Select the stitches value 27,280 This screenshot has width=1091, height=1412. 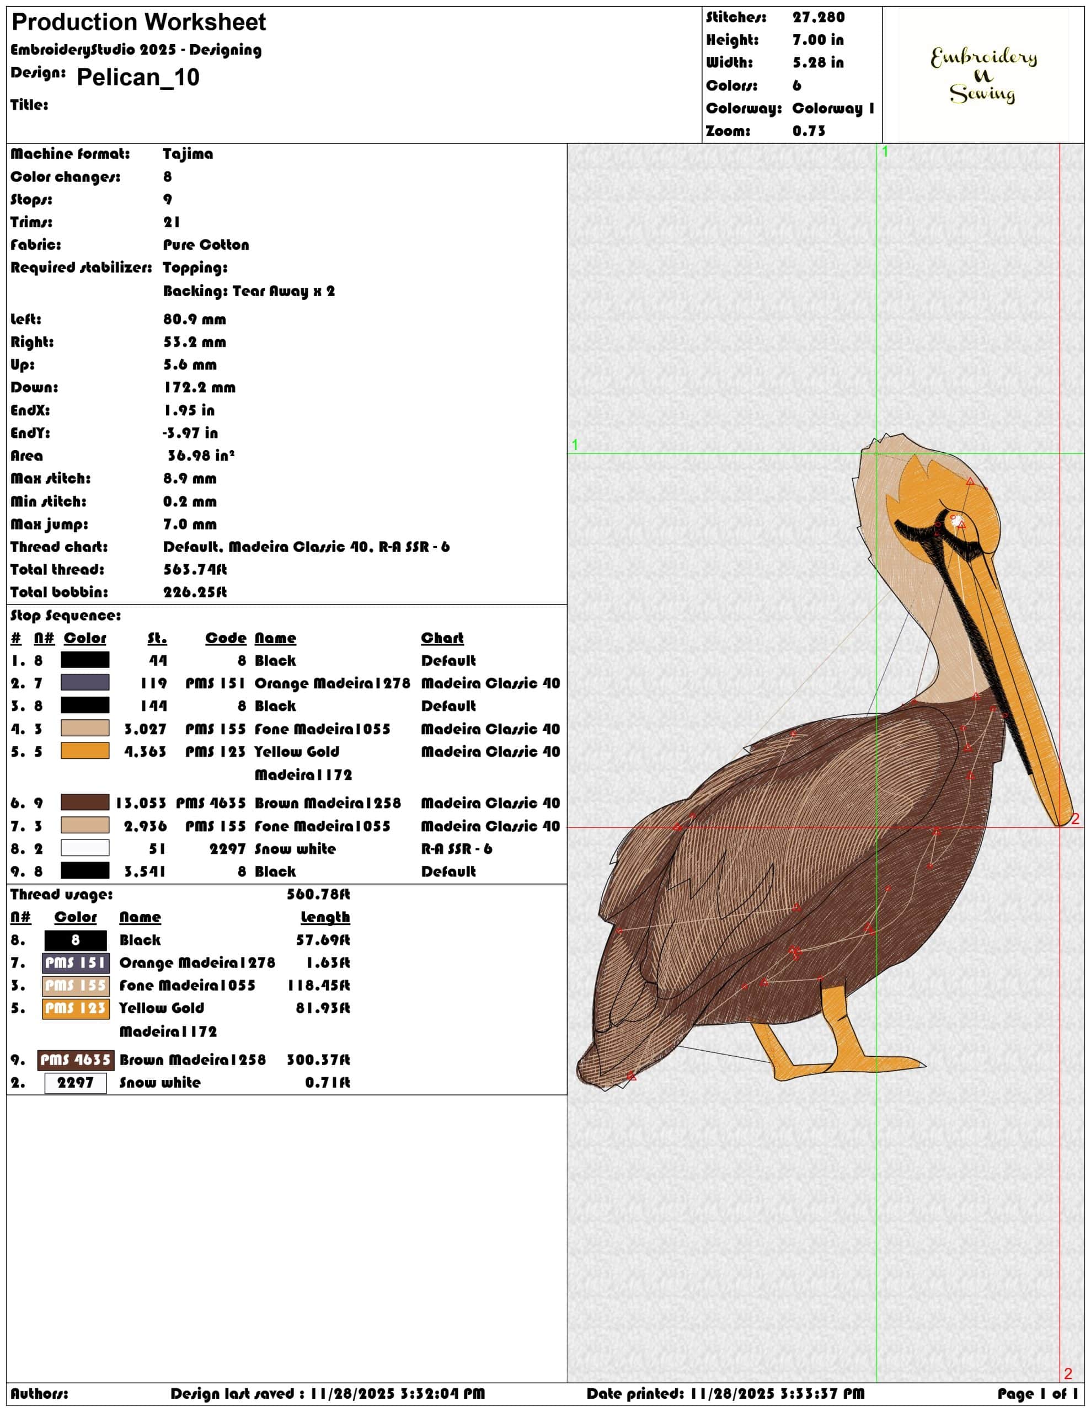click(818, 18)
